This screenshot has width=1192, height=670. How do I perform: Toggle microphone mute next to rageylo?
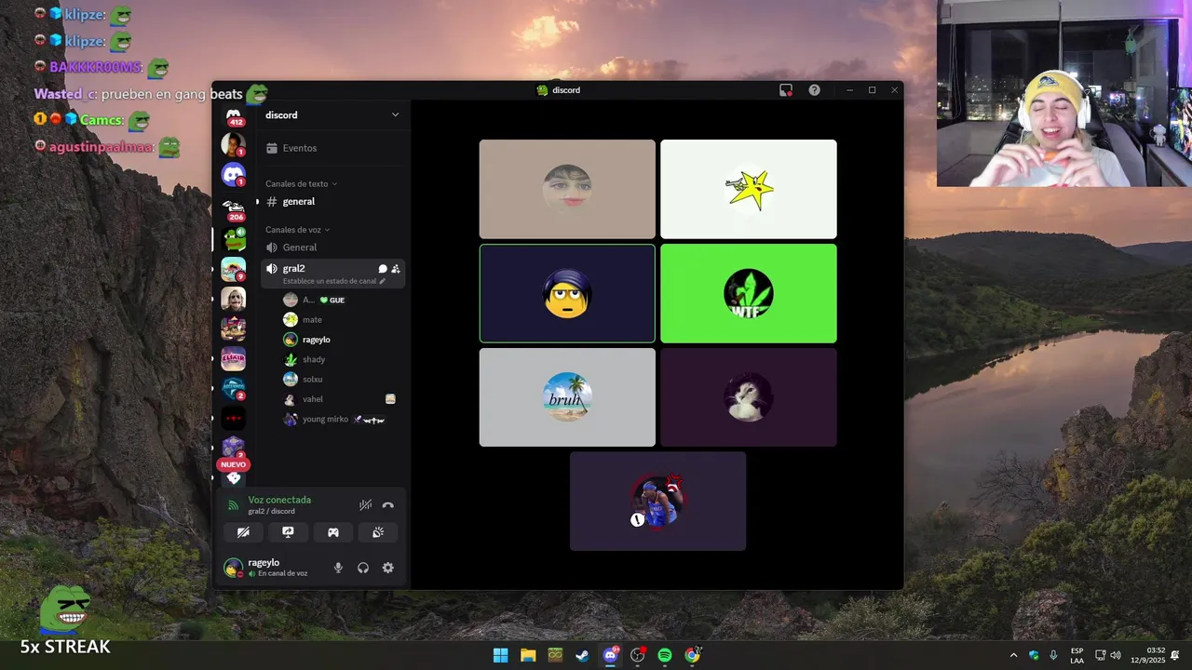(x=338, y=568)
